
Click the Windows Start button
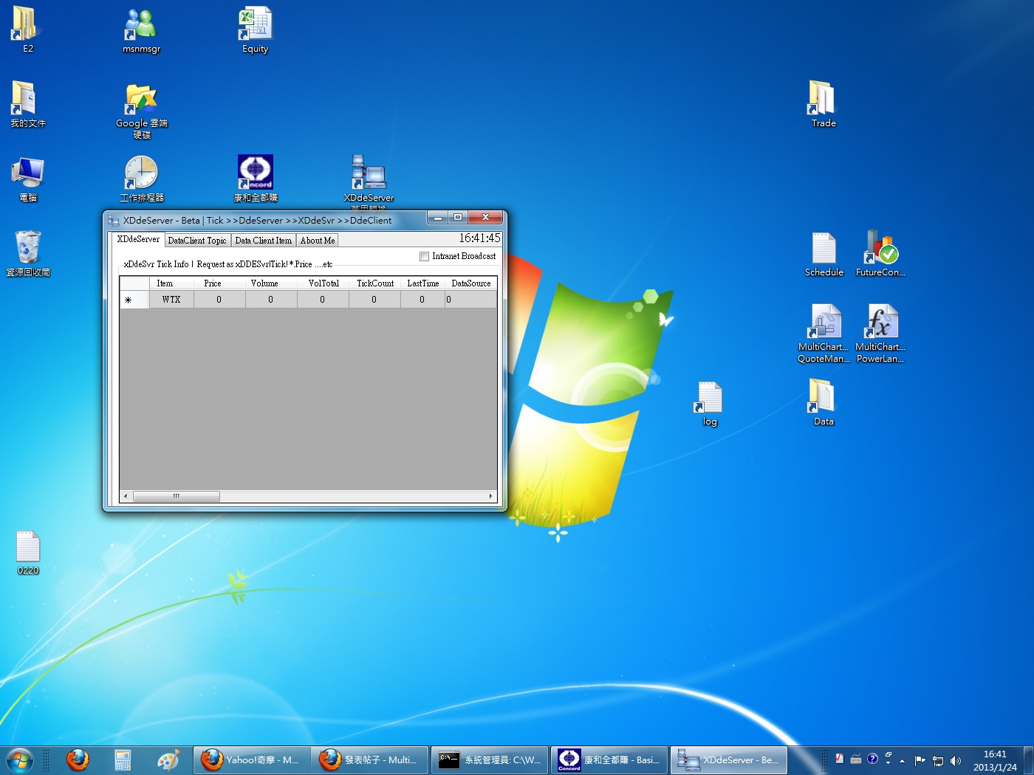tap(20, 759)
